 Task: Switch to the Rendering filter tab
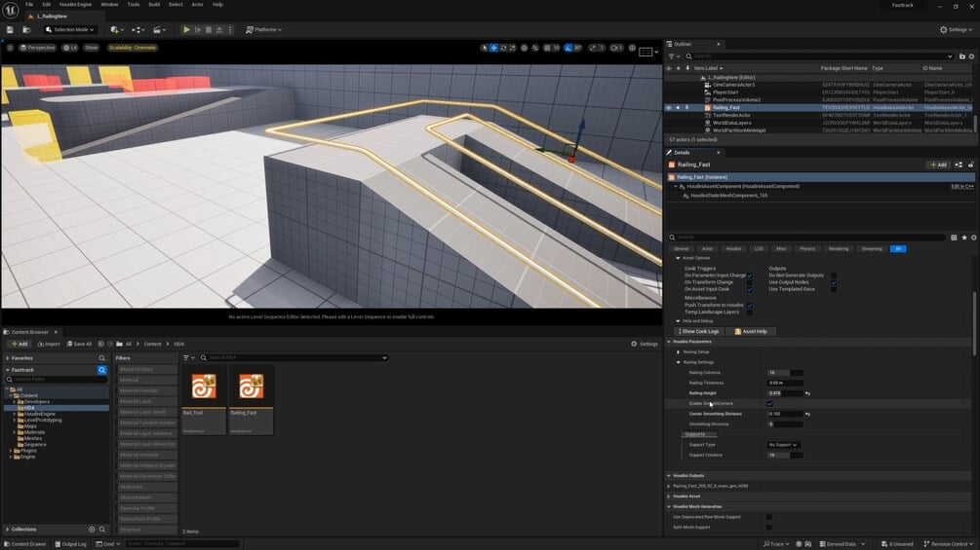click(839, 248)
